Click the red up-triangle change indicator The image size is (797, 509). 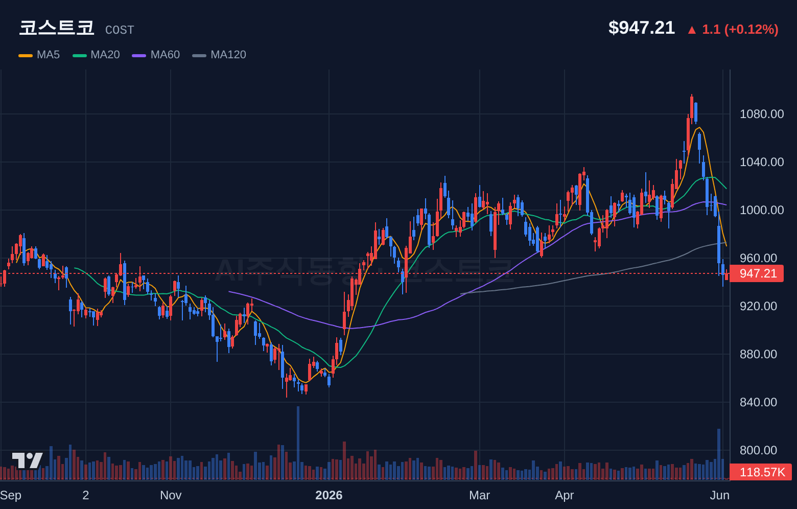tap(692, 30)
